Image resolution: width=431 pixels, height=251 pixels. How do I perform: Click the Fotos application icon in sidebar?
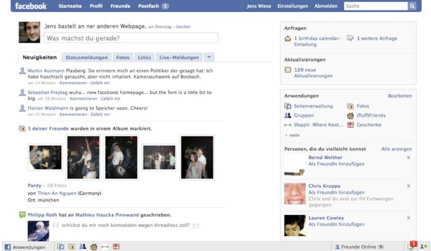pyautogui.click(x=350, y=106)
